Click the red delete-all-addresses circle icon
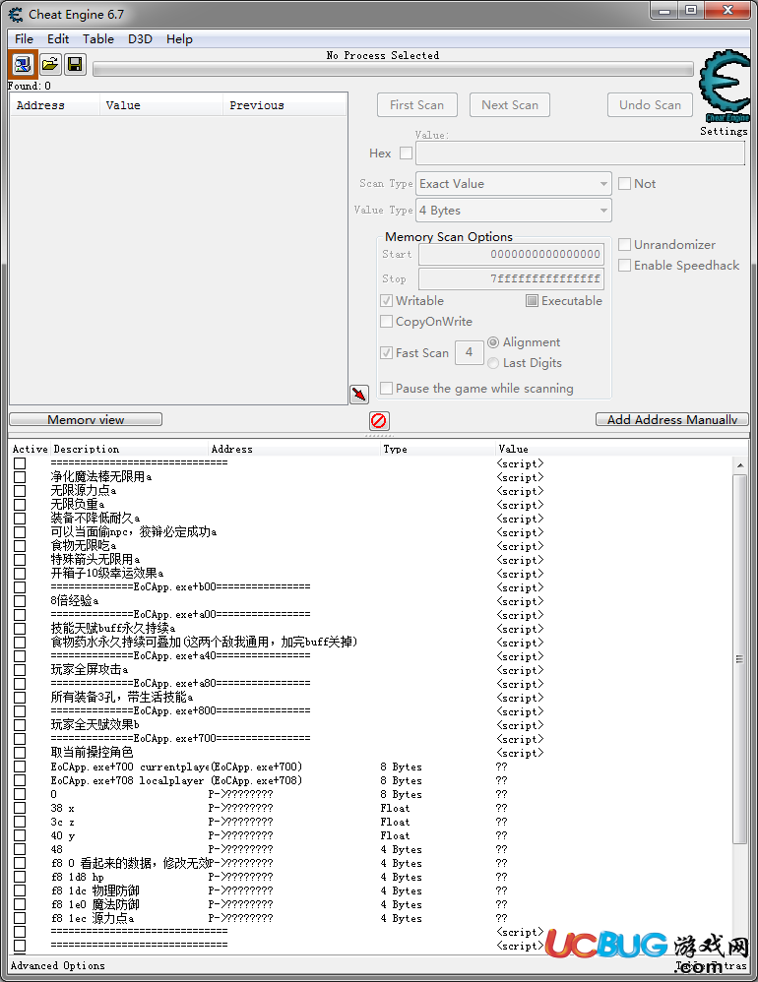The image size is (758, 982). pos(378,420)
